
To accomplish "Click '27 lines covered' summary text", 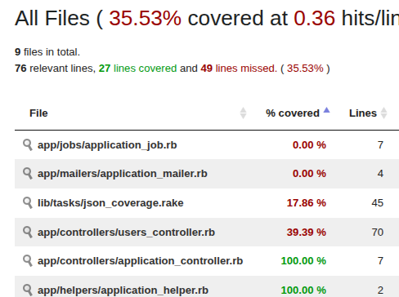I will tap(137, 69).
